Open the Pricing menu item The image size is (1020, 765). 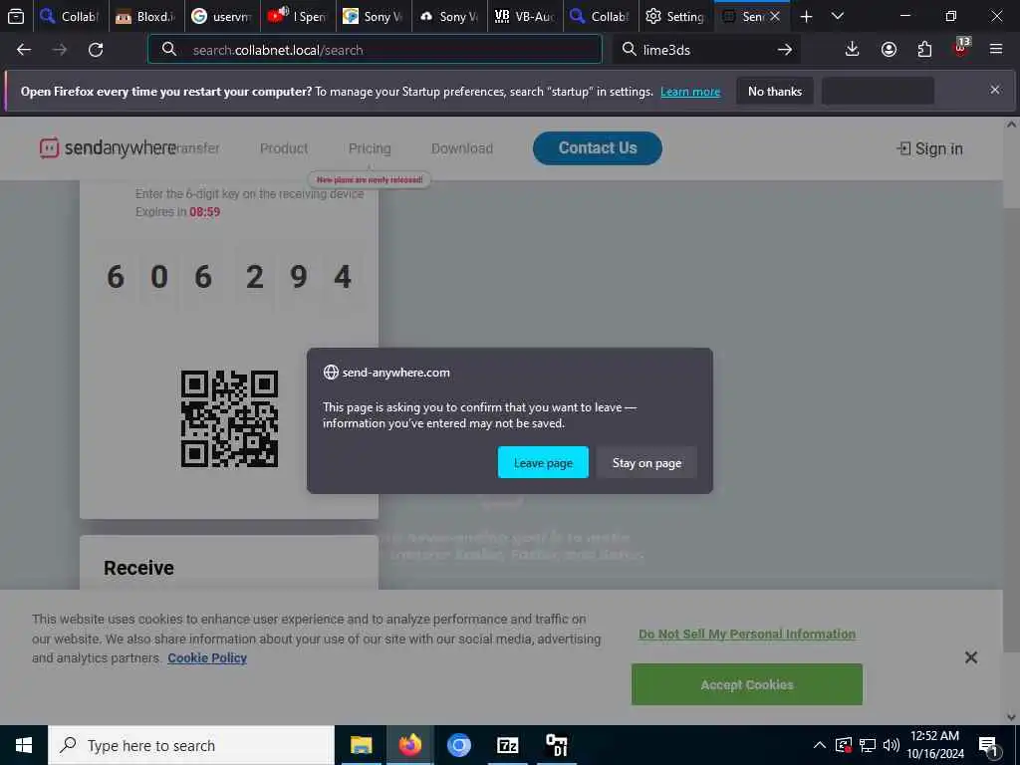point(370,148)
